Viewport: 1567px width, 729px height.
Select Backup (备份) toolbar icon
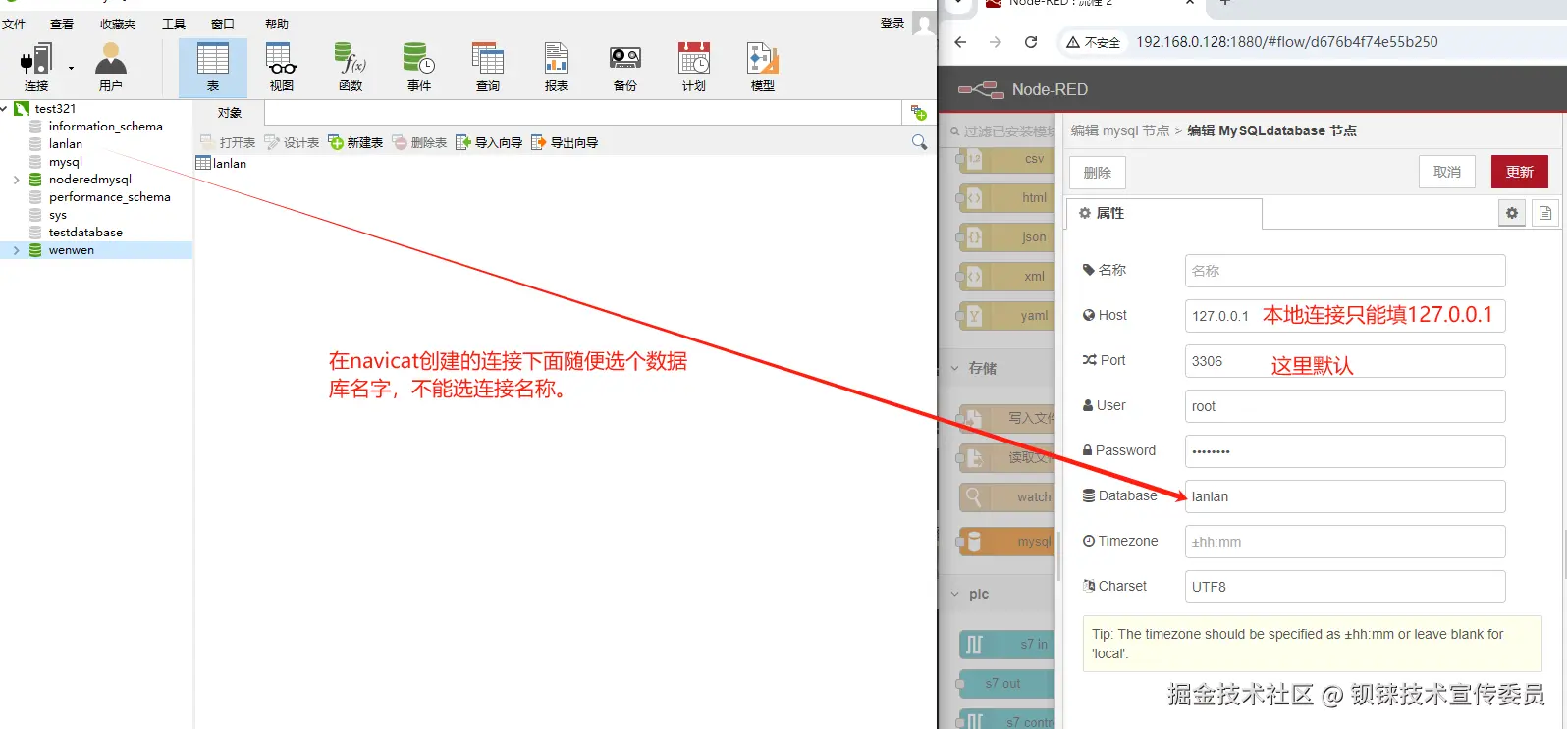[x=625, y=68]
